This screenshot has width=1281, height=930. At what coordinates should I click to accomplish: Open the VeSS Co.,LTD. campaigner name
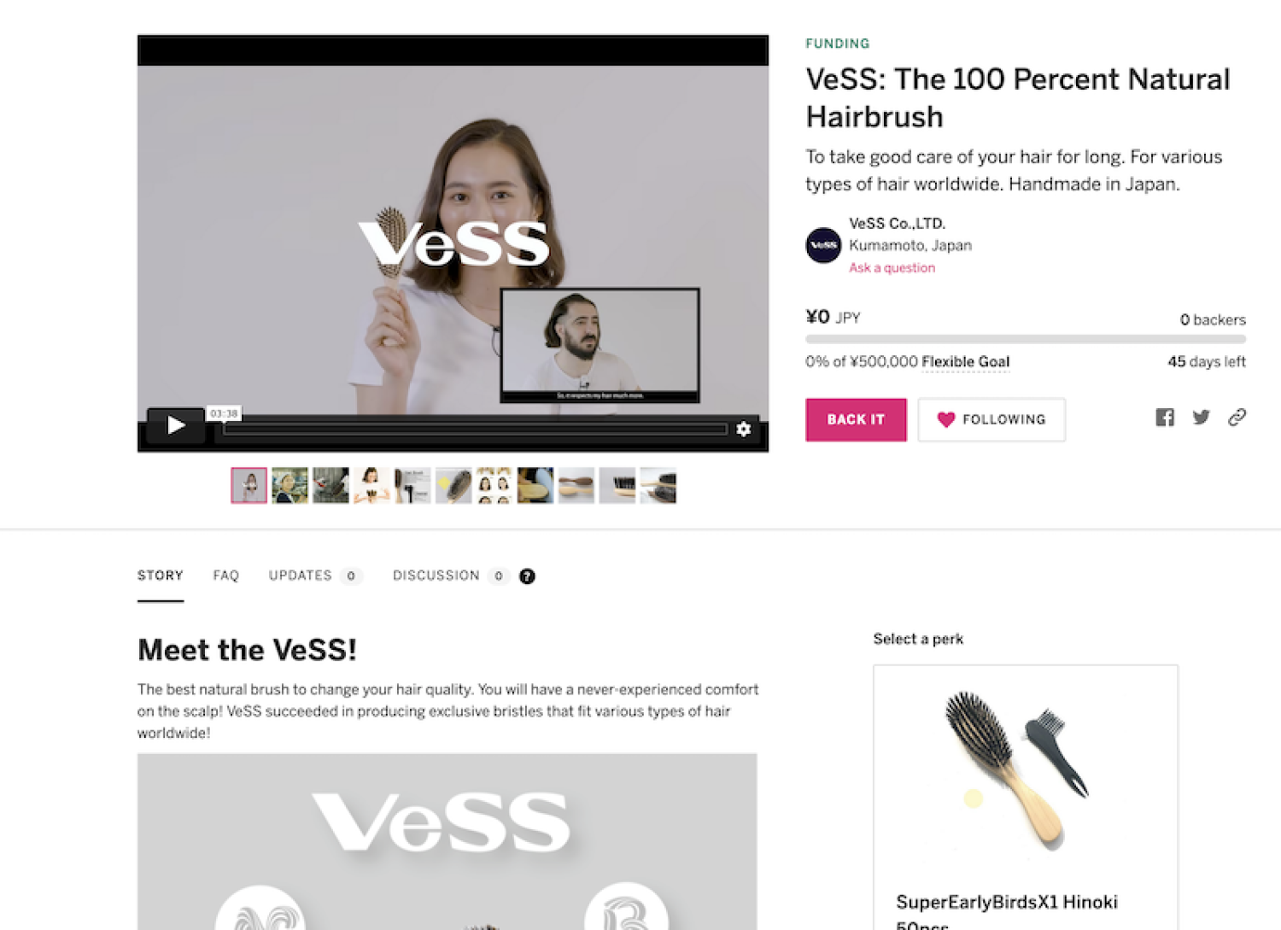click(x=897, y=224)
